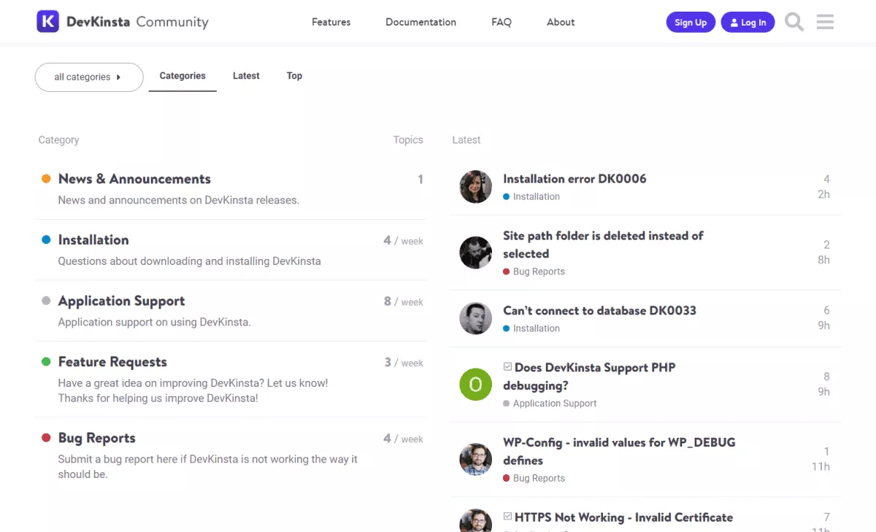The height and width of the screenshot is (532, 876).
Task: Open topic Can't connect to database DK0033
Action: point(599,310)
